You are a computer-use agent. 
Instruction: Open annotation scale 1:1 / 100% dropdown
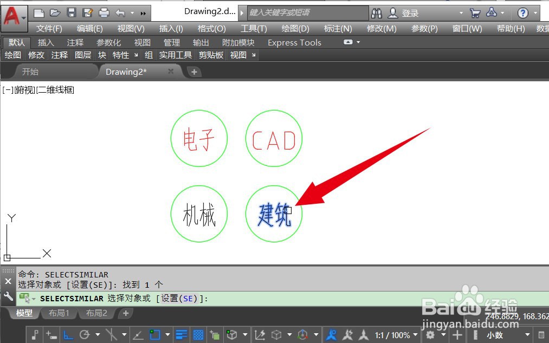(396, 335)
